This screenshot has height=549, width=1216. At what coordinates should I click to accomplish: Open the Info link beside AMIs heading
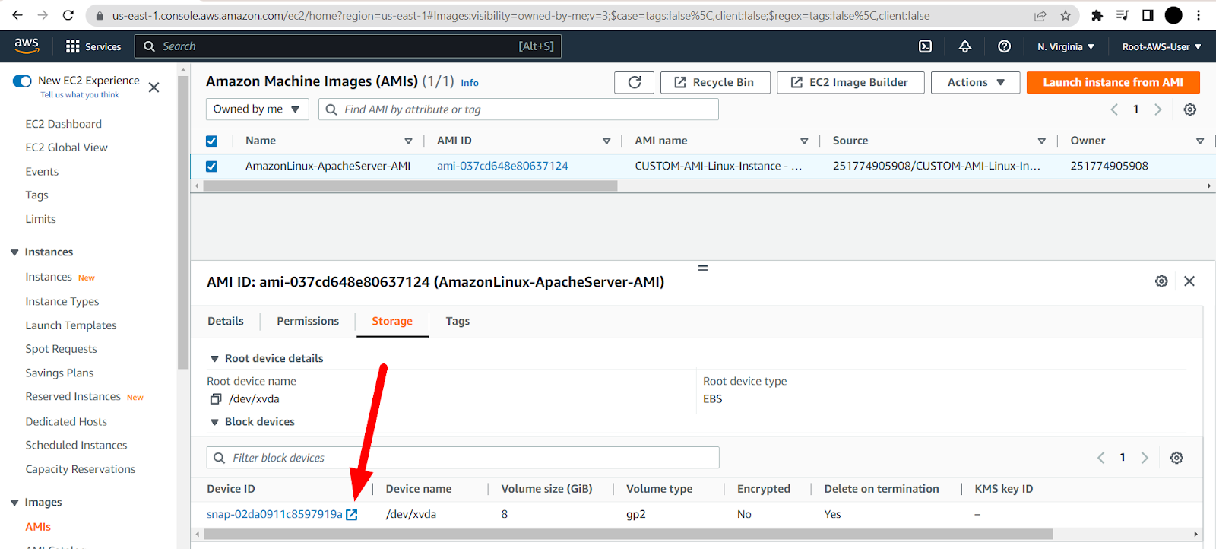pos(470,83)
